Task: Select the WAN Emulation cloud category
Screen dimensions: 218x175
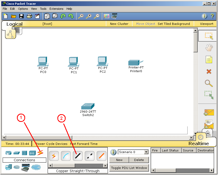Action: tap(17, 167)
